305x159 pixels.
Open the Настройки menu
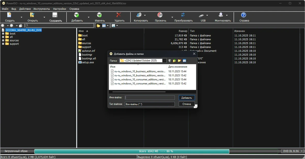tap(59, 9)
